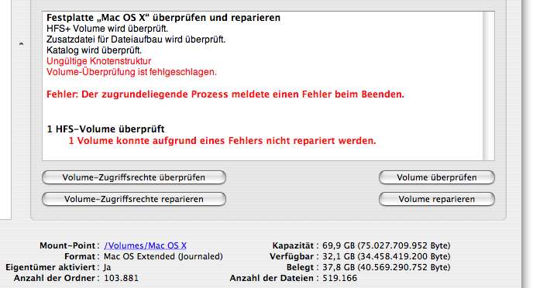Click the log area scrollbar track
The height and width of the screenshot is (288, 533).
[x=489, y=86]
